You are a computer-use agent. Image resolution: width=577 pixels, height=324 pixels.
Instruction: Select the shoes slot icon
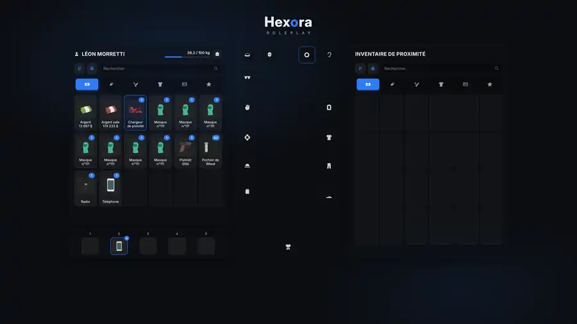coord(329,197)
